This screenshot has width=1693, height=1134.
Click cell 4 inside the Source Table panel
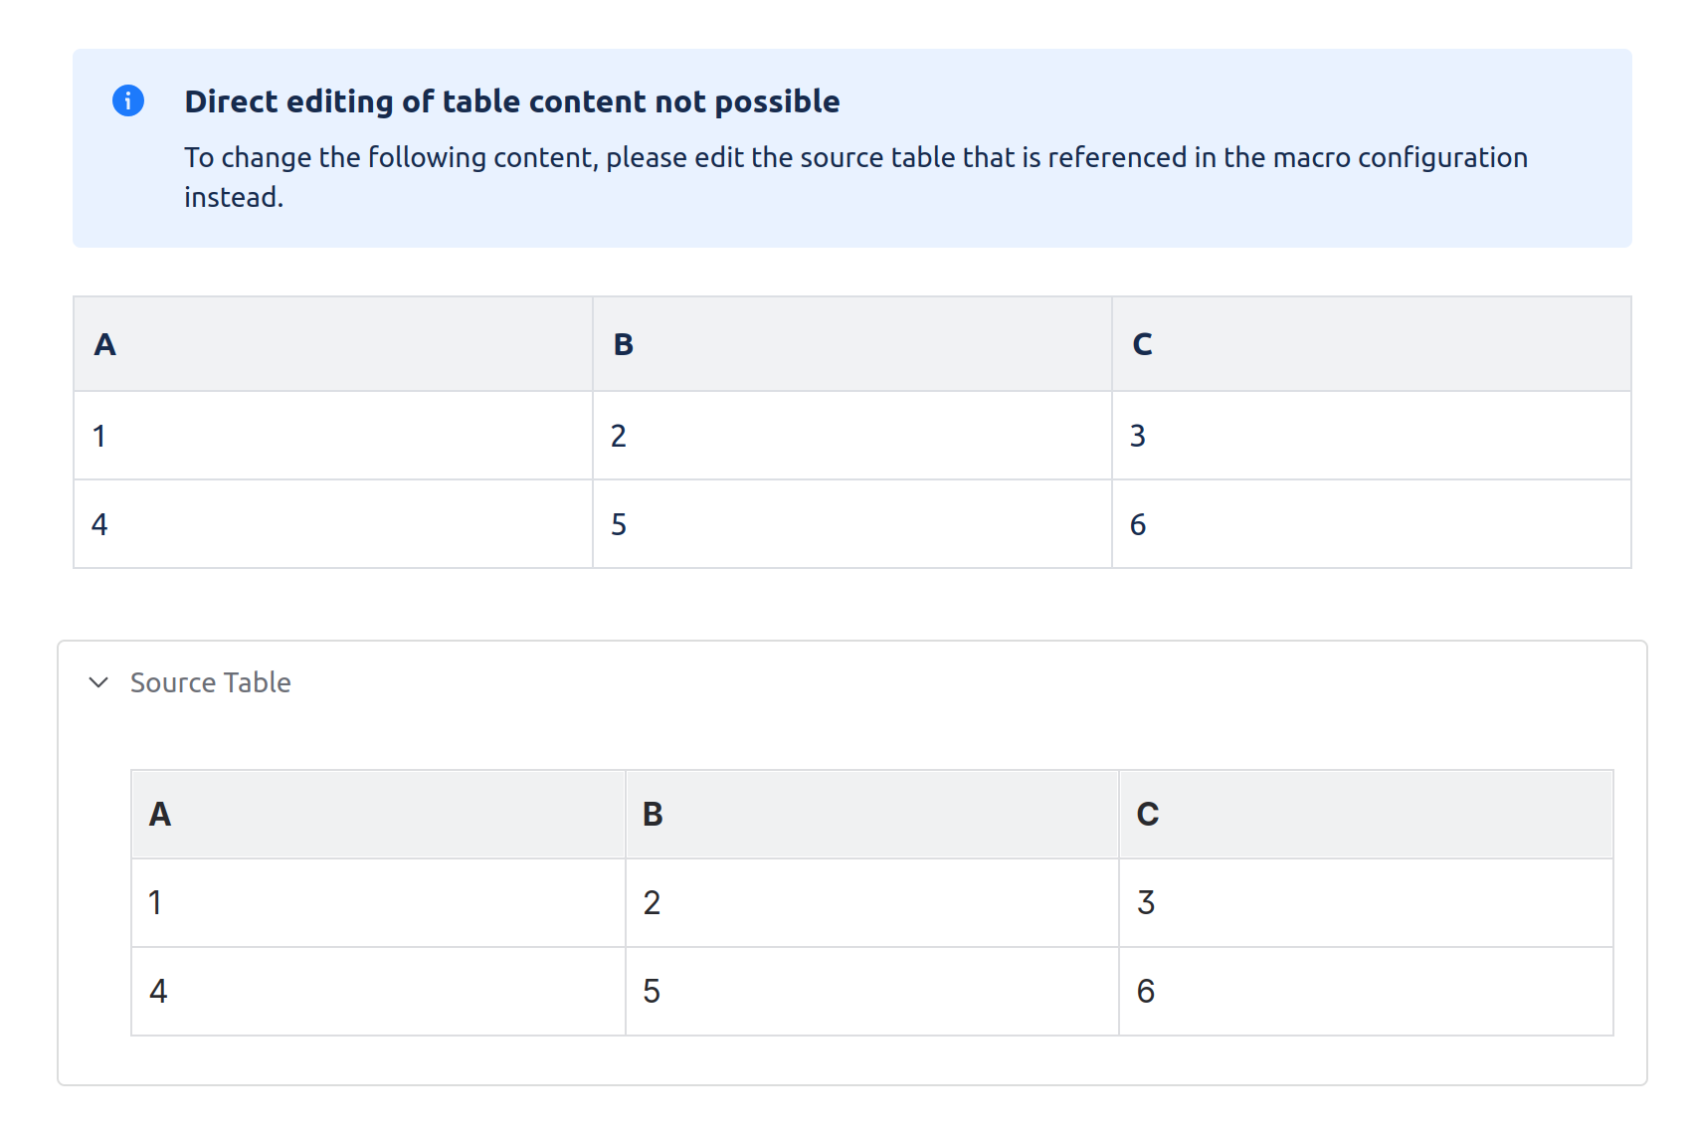coord(378,992)
